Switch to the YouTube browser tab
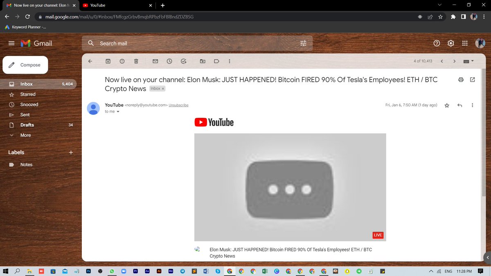 [117, 5]
